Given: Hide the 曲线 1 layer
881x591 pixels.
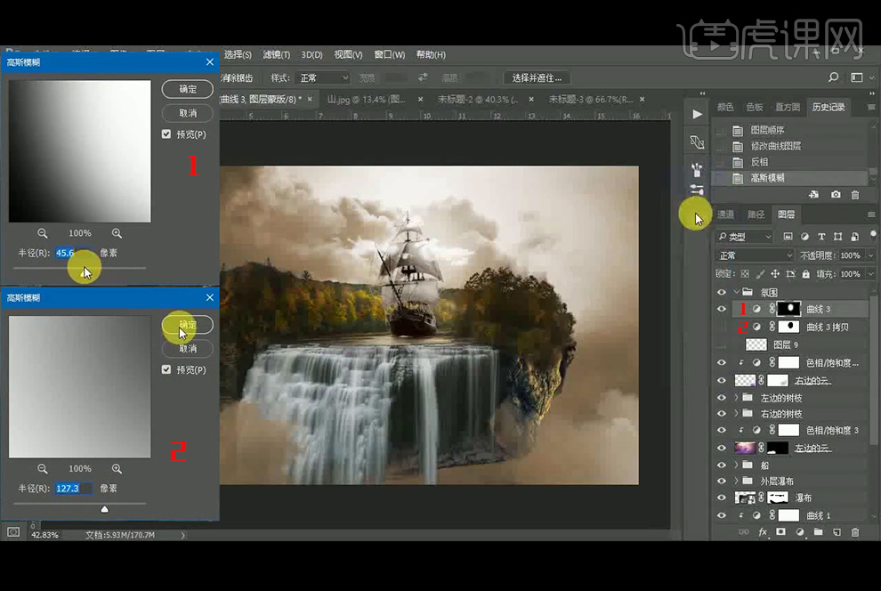Looking at the screenshot, I should click(x=722, y=515).
